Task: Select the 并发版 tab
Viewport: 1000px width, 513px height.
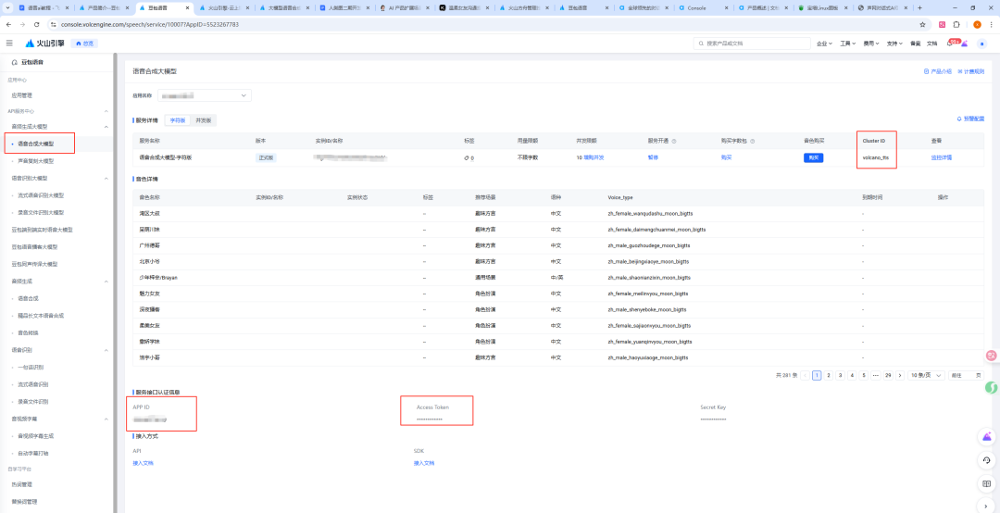Action: tap(204, 120)
